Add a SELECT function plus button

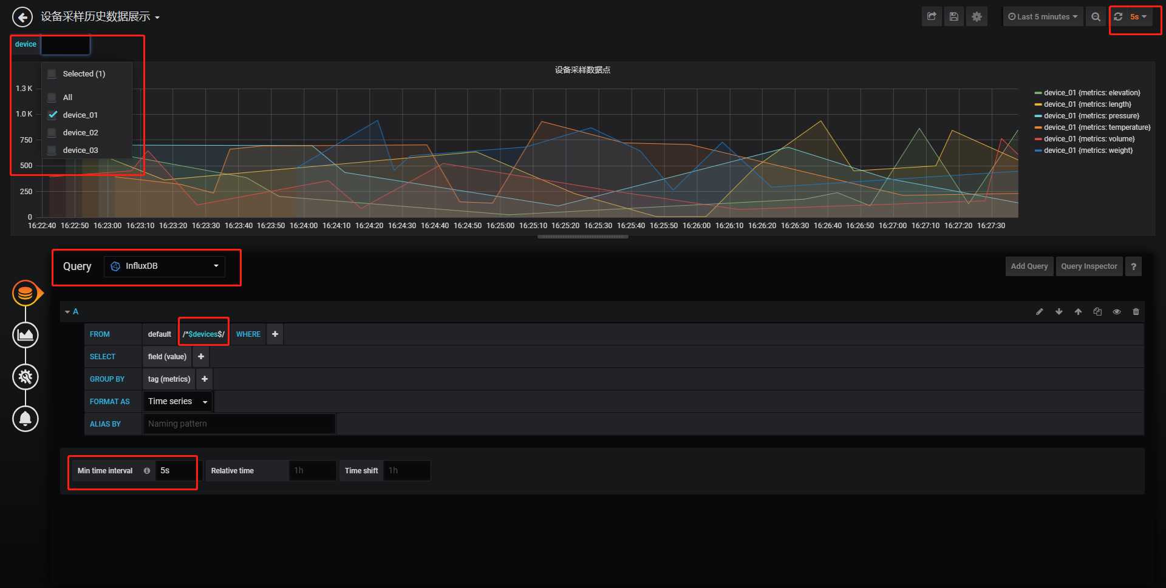tap(201, 357)
